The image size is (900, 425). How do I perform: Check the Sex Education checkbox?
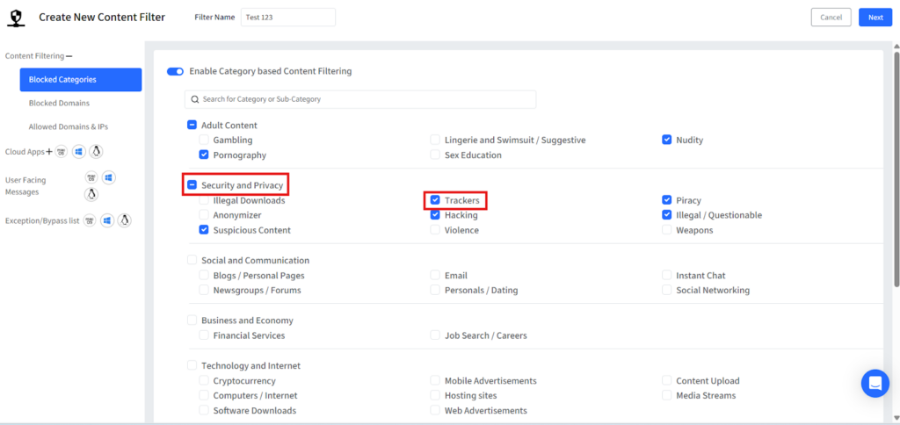435,155
